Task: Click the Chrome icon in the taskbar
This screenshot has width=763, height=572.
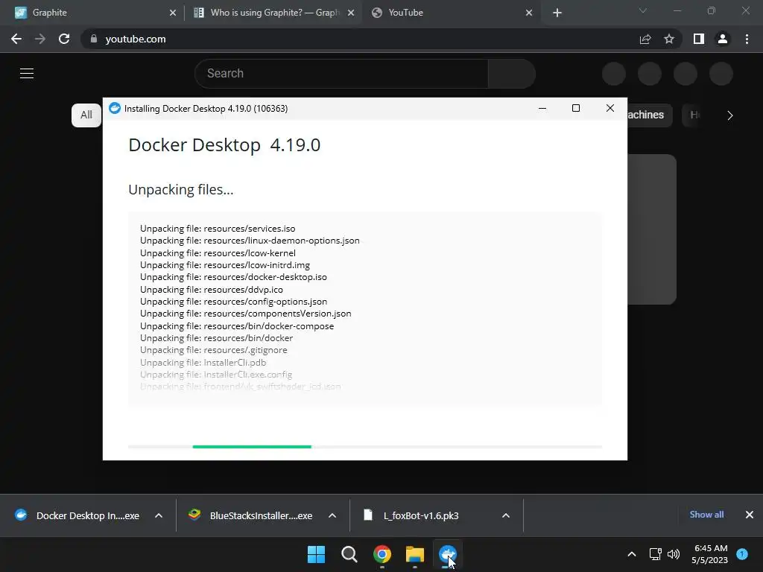Action: point(382,554)
